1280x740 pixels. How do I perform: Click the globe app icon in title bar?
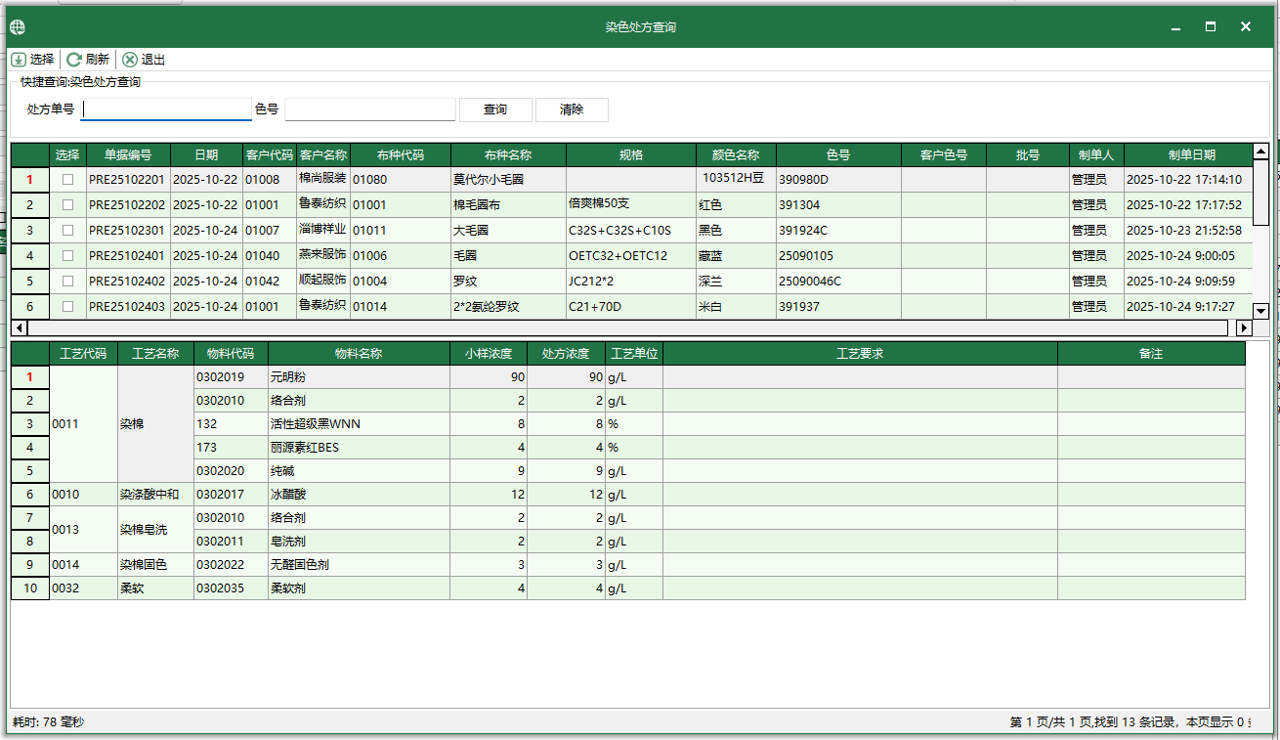pyautogui.click(x=18, y=27)
